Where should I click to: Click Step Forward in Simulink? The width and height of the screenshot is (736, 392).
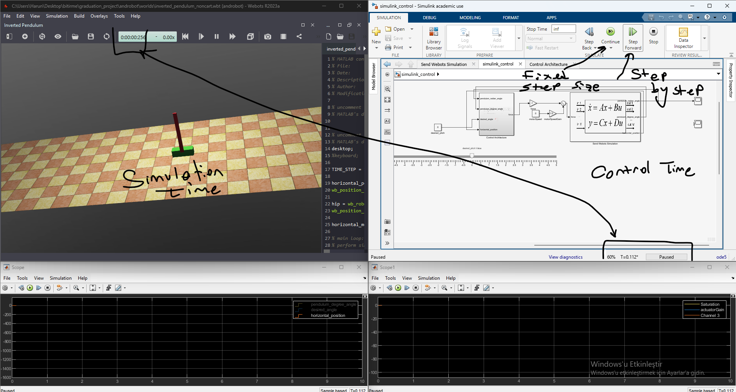[x=633, y=38]
